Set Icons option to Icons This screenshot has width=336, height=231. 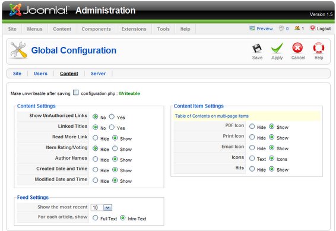point(272,158)
